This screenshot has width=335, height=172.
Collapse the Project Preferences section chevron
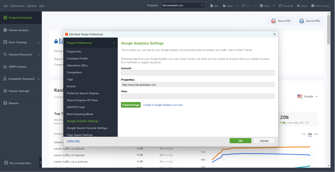(114, 43)
